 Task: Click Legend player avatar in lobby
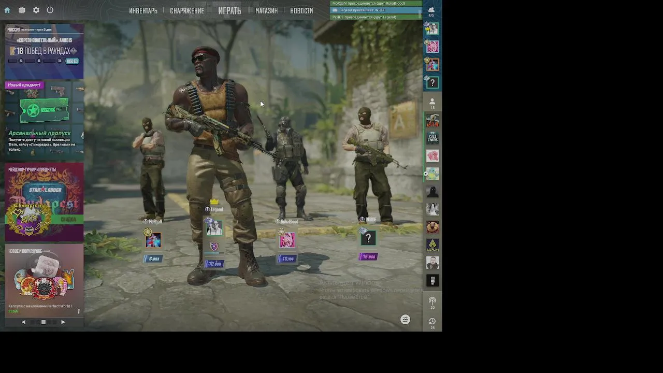[x=214, y=227]
